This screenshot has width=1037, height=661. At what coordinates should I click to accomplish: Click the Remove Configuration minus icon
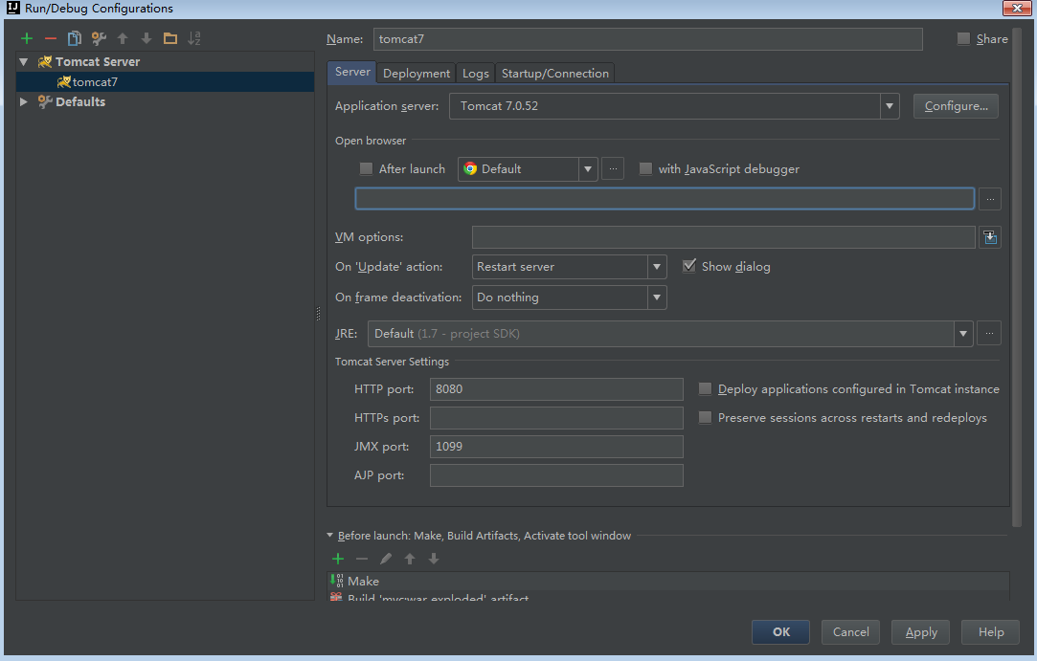tap(51, 39)
